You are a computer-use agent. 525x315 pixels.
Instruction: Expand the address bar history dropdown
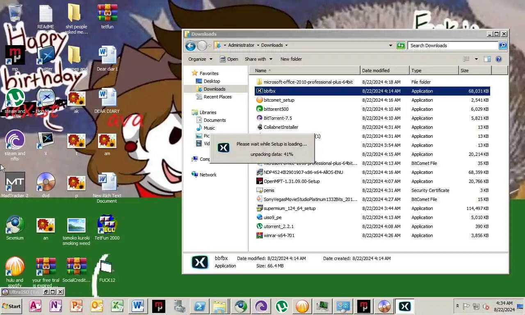point(390,46)
